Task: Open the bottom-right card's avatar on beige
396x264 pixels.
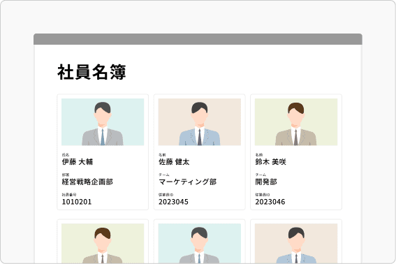Action: click(x=296, y=243)
